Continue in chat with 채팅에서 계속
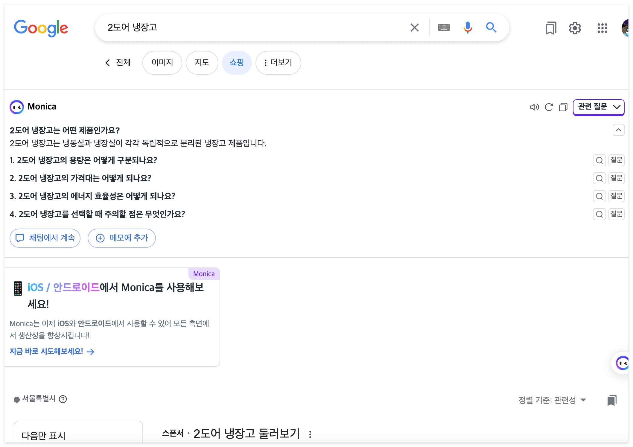 45,238
